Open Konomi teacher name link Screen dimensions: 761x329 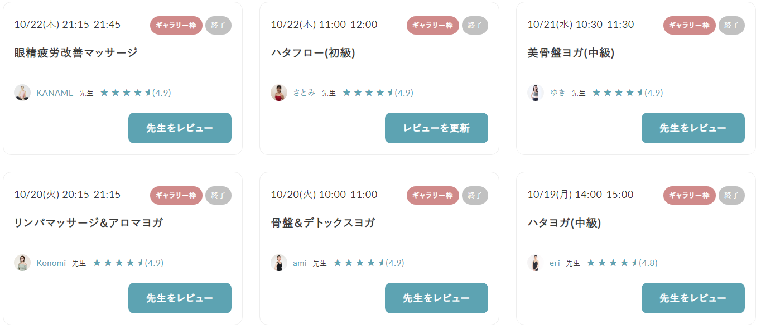click(51, 263)
